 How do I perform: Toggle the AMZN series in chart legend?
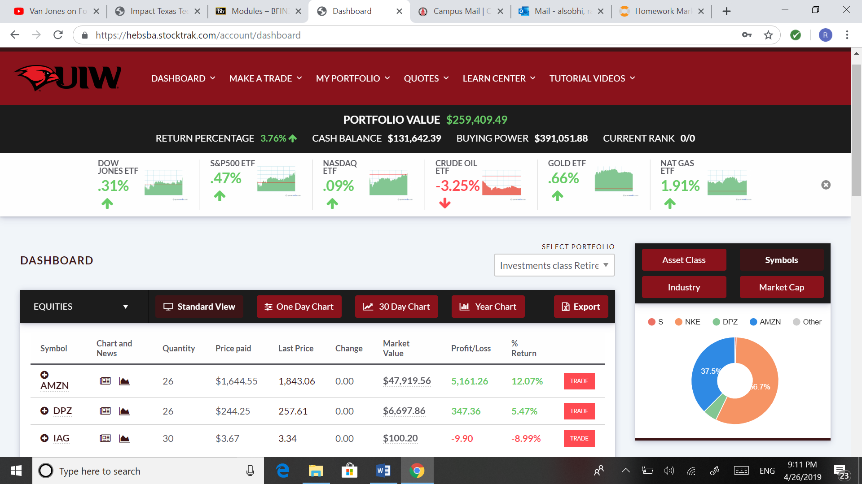pos(765,322)
